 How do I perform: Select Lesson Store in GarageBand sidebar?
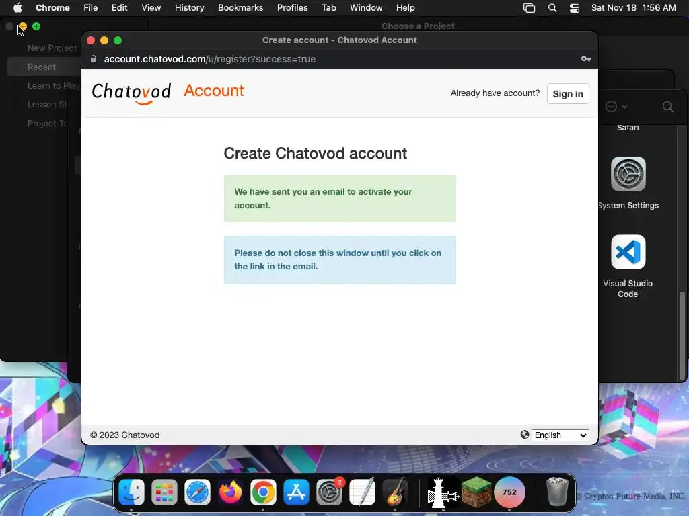(x=48, y=104)
